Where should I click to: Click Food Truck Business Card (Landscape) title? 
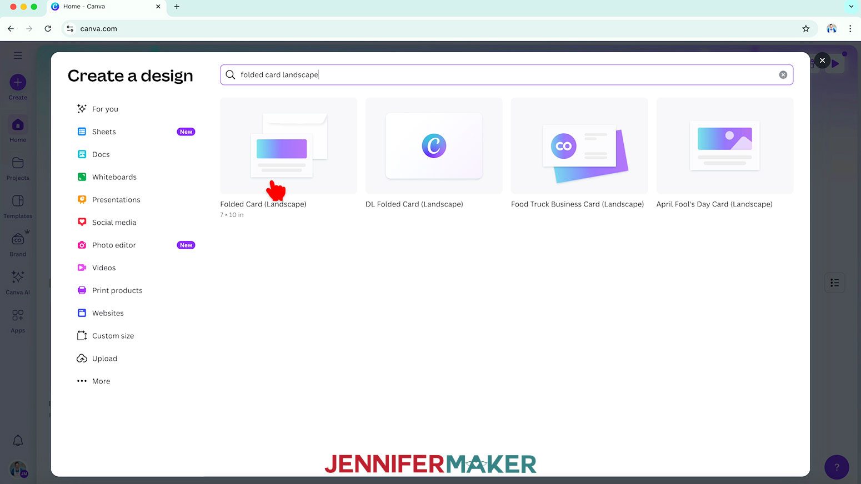(x=578, y=204)
